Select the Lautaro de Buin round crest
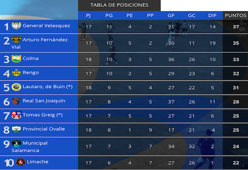248x170 pixels. pos(16,87)
